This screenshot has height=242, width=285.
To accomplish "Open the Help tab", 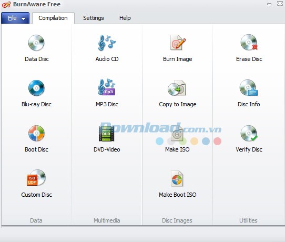I will click(125, 18).
